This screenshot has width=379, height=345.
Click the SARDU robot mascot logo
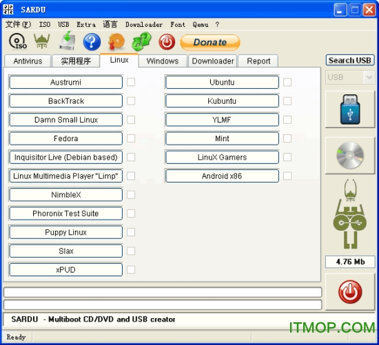click(x=350, y=213)
